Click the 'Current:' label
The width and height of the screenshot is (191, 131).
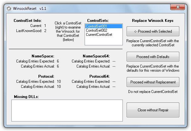pos(36,26)
